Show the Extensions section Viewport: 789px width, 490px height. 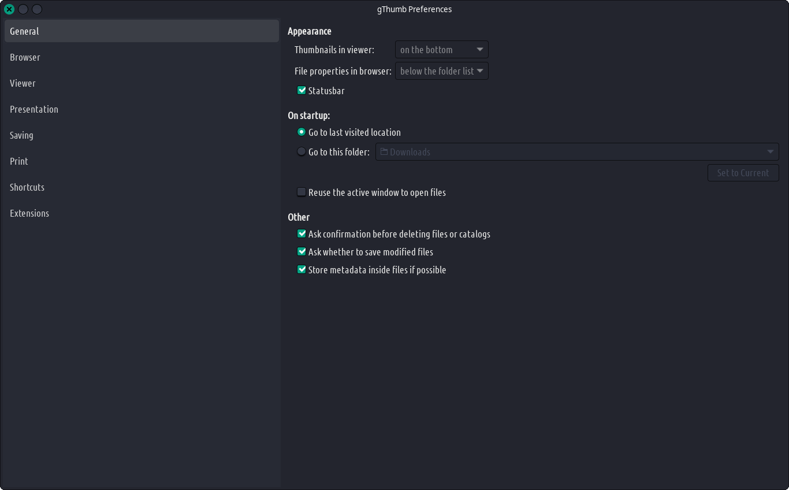pos(142,213)
